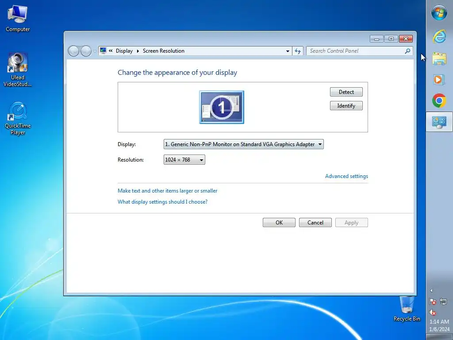Confirm with the OK button
This screenshot has height=340, width=453.
pos(279,223)
